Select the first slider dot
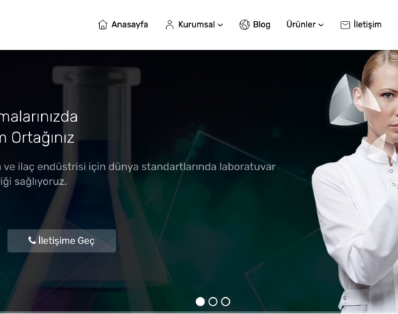The height and width of the screenshot is (314, 398). pyautogui.click(x=200, y=301)
